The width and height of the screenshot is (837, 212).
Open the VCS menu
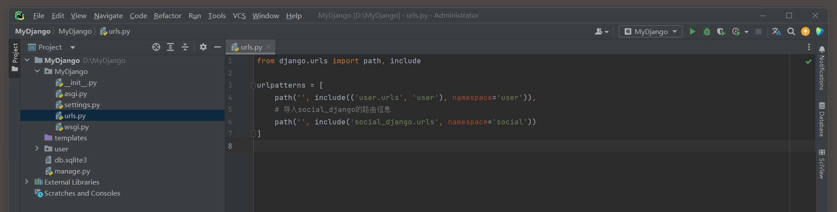pyautogui.click(x=239, y=16)
